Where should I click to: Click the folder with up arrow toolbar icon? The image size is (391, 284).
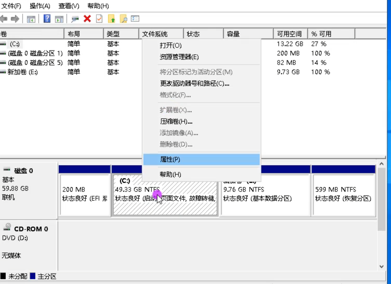tap(112, 19)
